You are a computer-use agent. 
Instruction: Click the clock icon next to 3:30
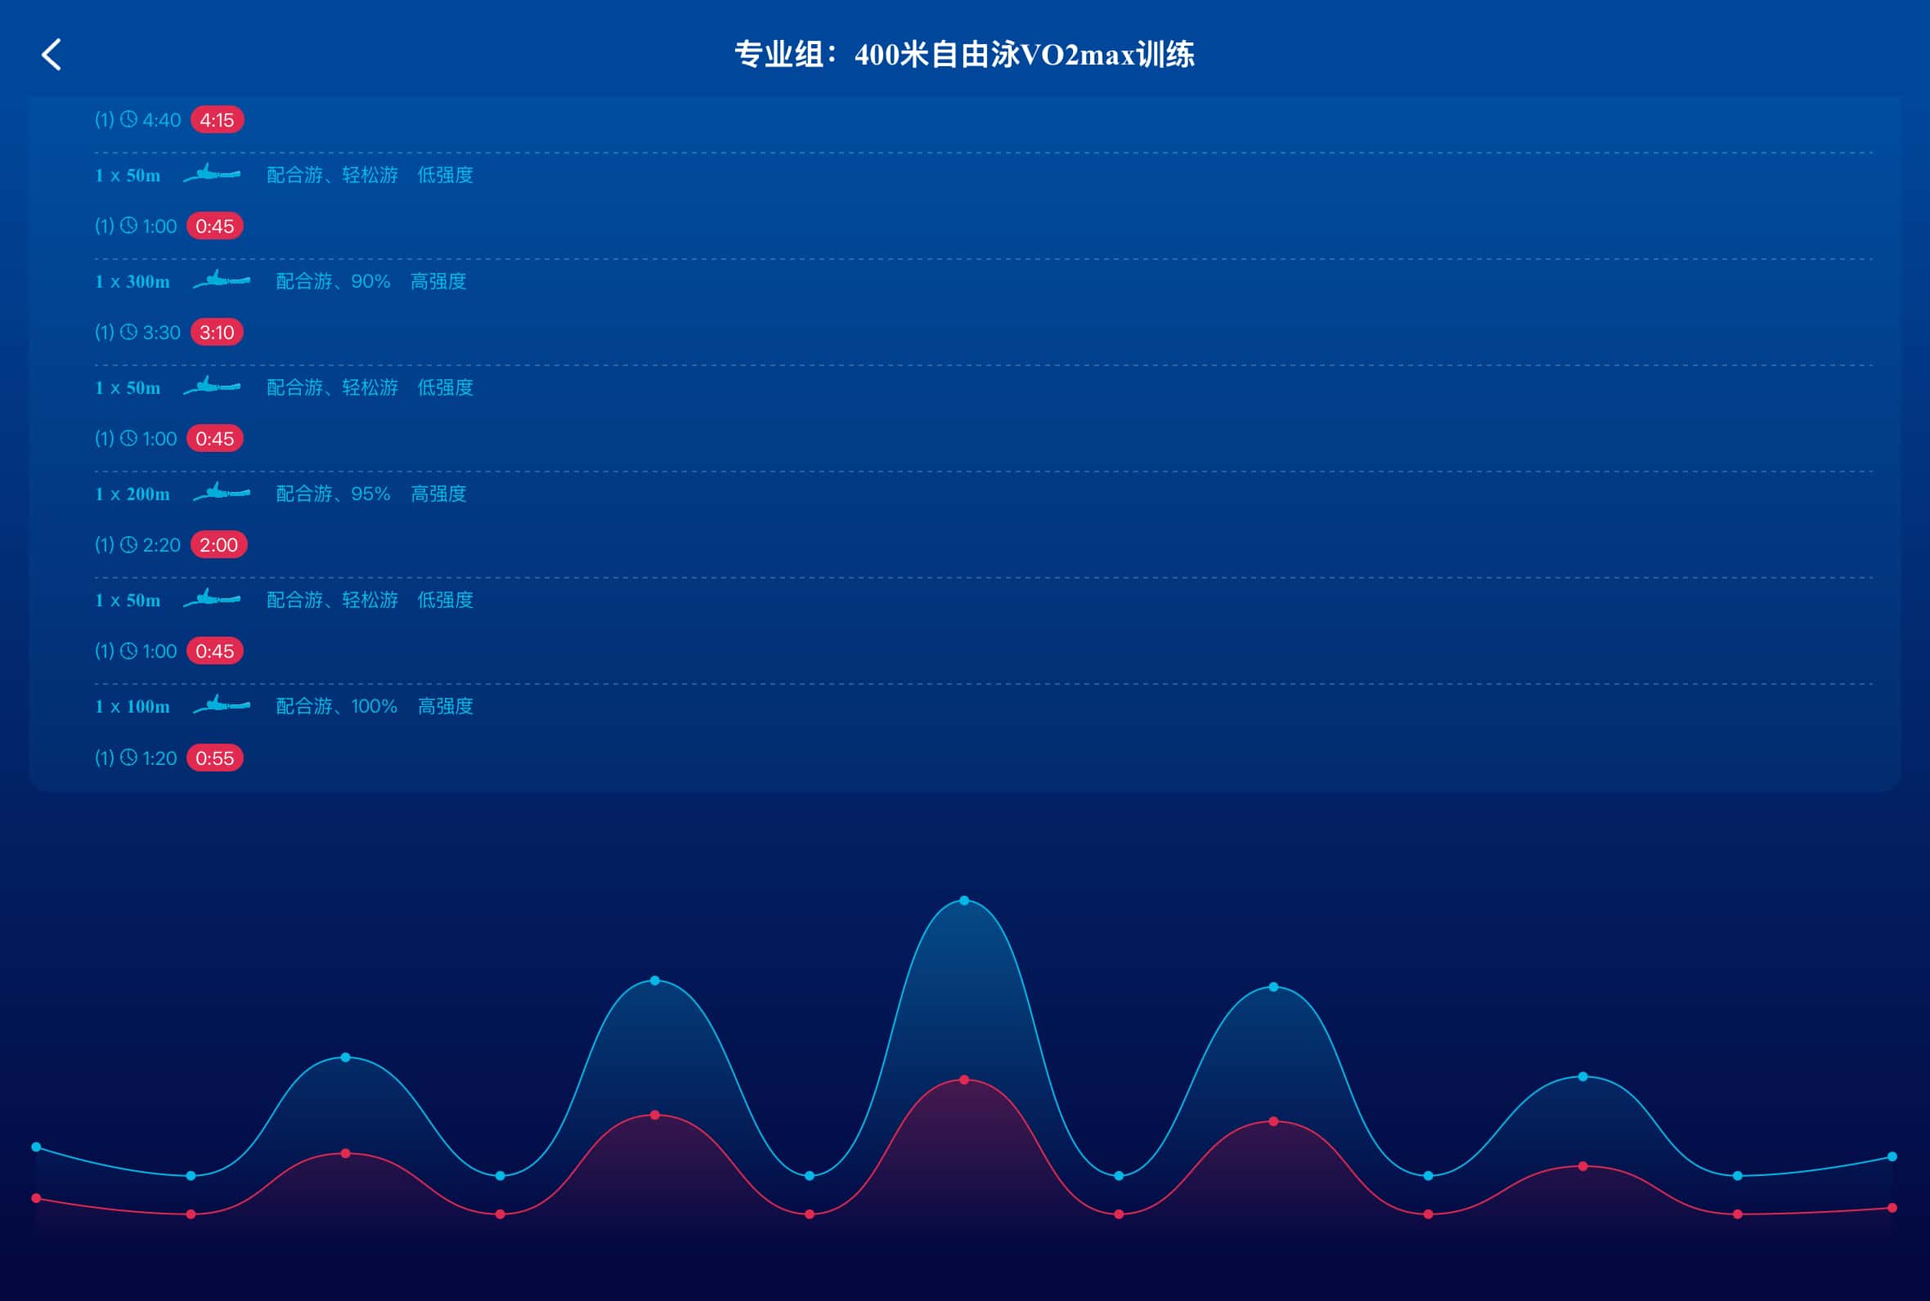click(128, 332)
